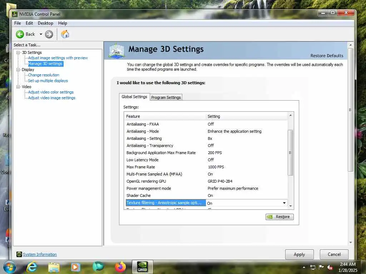
Task: Open the Back history dropdown arrow
Action: (x=41, y=34)
